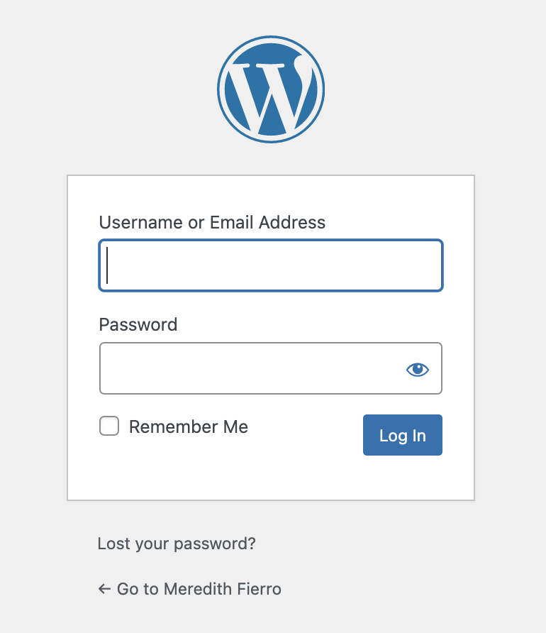Click the empty white area of the login panel

click(271, 478)
